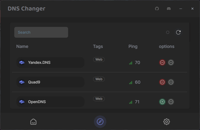Toggle the small circle next to refresh
The height and width of the screenshot is (130, 200).
coord(168,32)
